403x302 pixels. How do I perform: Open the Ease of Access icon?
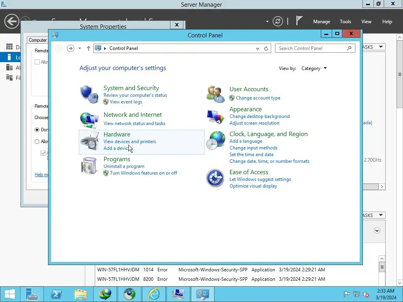pyautogui.click(x=215, y=178)
